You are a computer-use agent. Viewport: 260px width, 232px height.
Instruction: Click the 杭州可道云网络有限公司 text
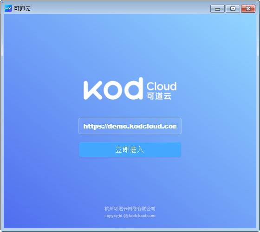tap(130, 209)
